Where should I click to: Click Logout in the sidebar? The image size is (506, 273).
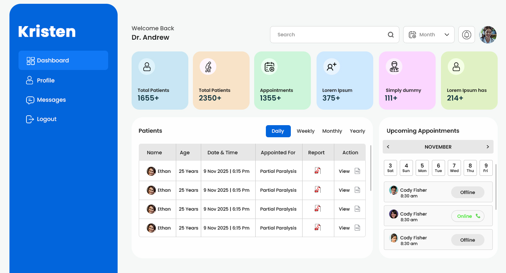[x=47, y=119]
